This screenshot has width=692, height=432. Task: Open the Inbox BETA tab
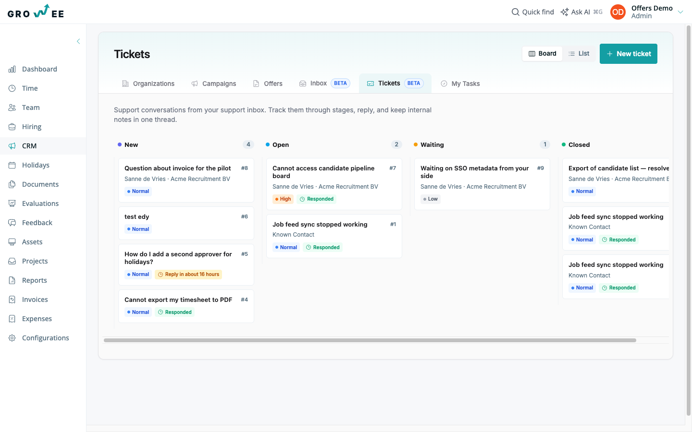325,84
